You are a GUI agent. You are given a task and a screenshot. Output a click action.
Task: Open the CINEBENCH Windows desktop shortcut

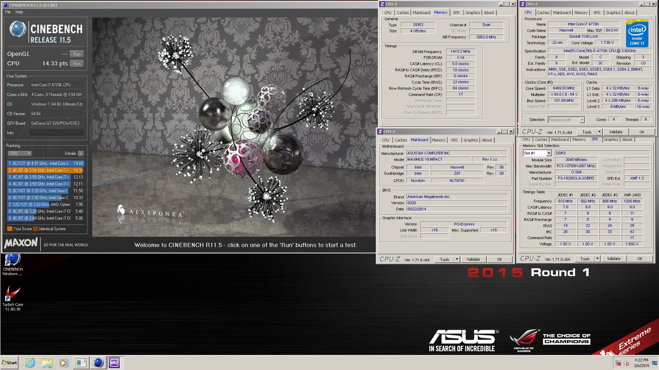click(12, 264)
